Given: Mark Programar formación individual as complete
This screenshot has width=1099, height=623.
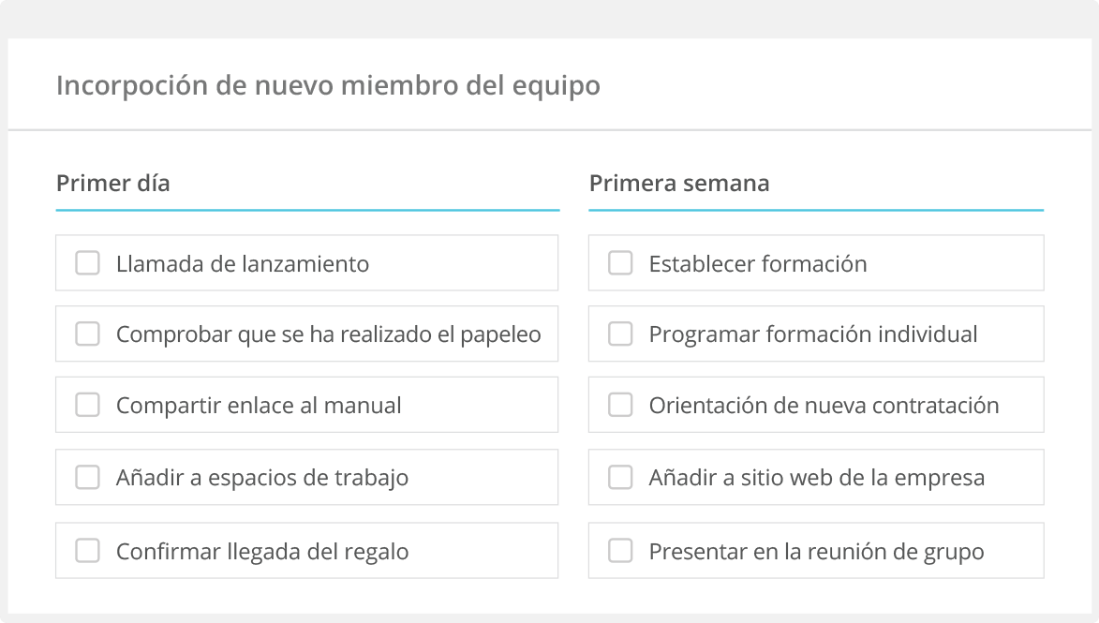Looking at the screenshot, I should pyautogui.click(x=619, y=334).
